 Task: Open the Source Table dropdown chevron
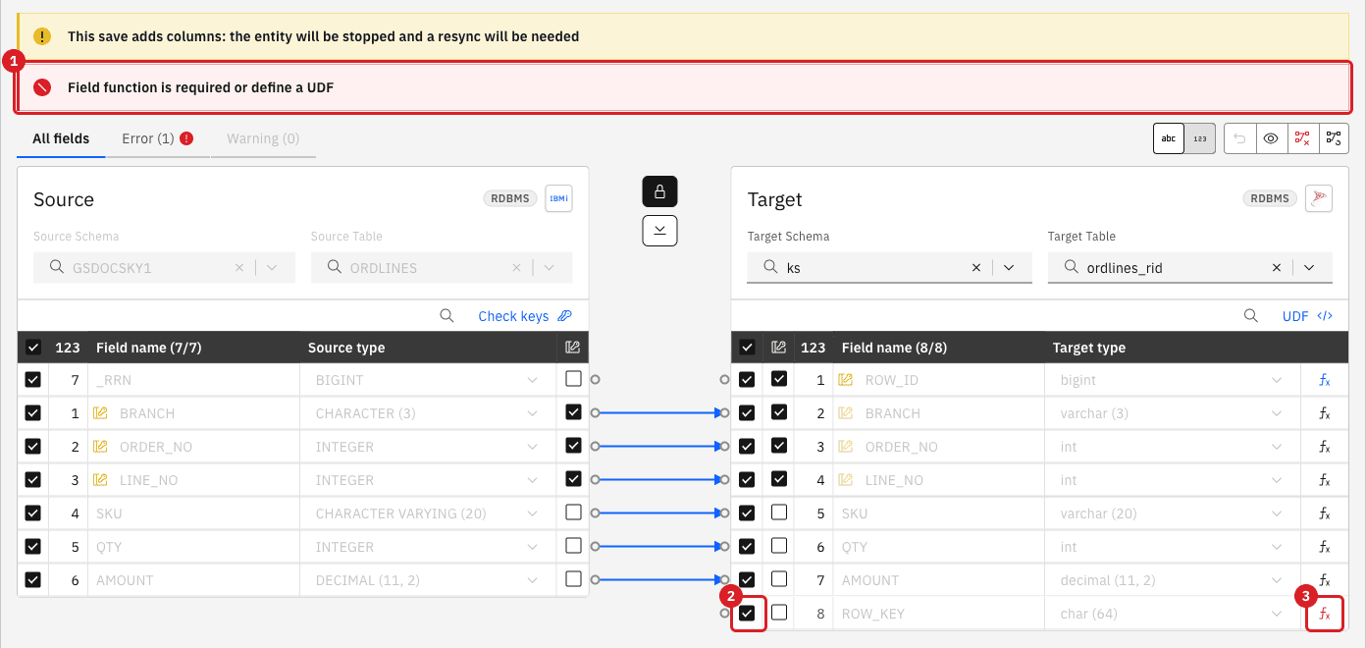click(x=550, y=267)
